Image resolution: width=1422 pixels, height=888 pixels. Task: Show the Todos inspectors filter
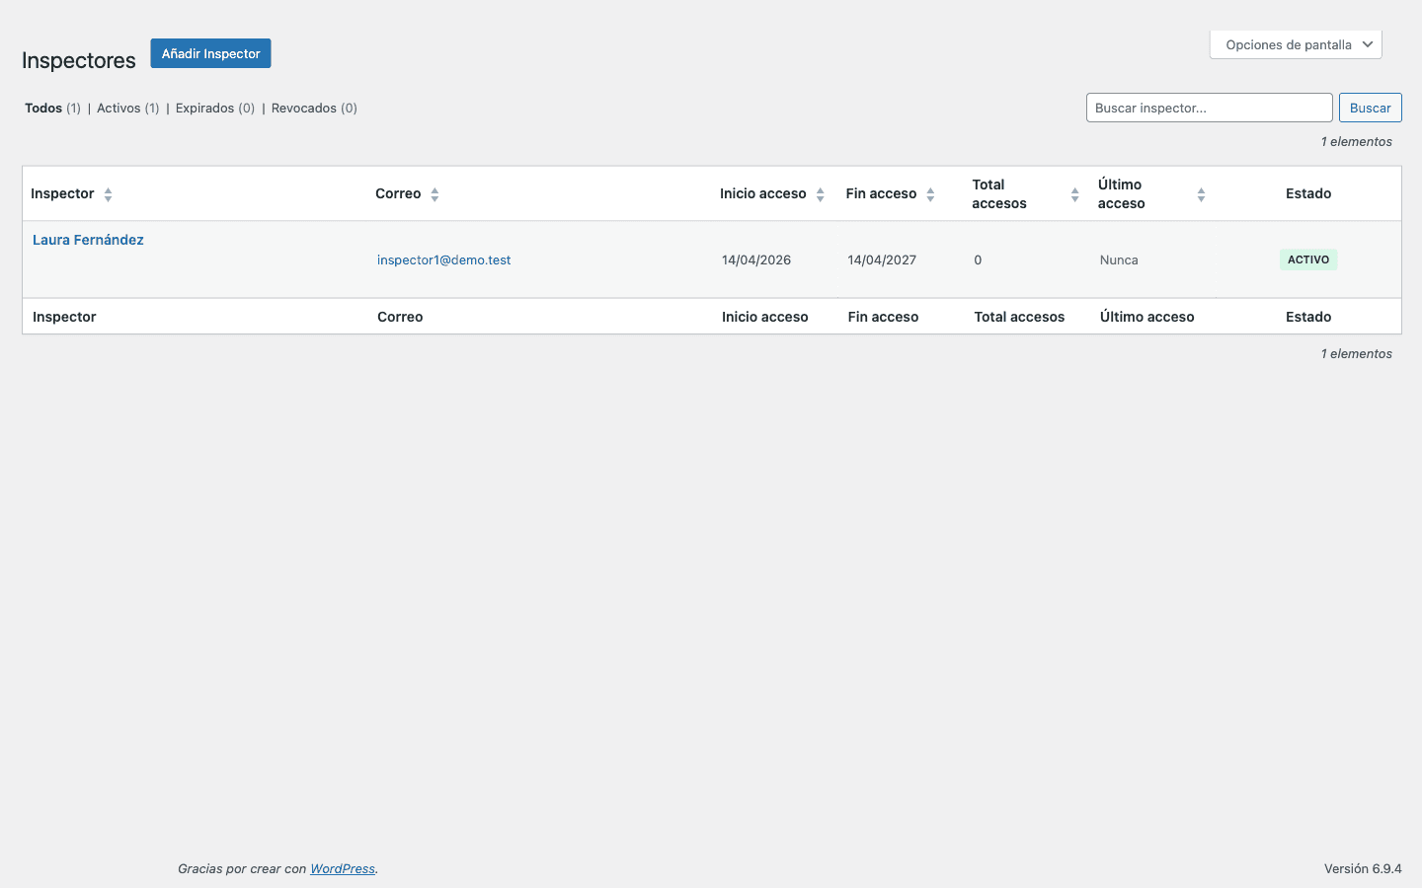point(43,109)
